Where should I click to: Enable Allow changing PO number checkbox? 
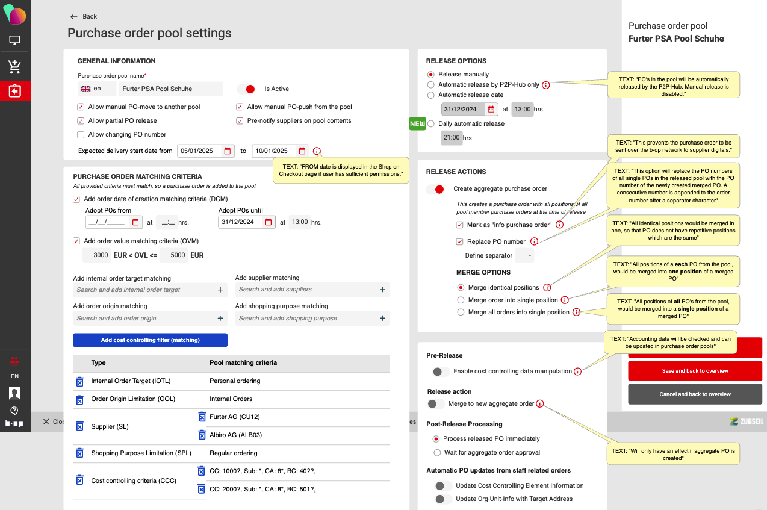[81, 135]
